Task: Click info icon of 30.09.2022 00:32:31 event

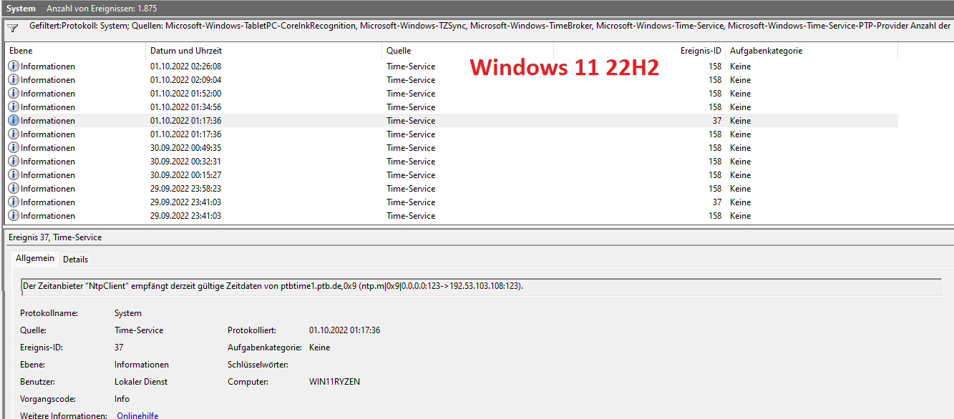Action: 14,161
